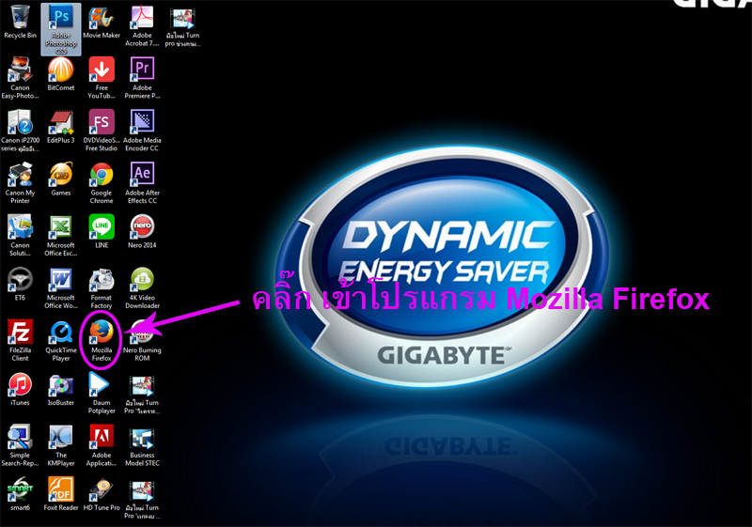Click the Adobe After Effects CC icon
Image resolution: width=752 pixels, height=527 pixels.
142,175
